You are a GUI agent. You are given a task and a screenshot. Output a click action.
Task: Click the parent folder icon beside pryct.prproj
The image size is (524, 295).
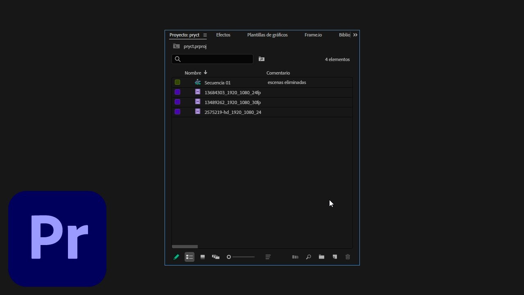tap(176, 46)
